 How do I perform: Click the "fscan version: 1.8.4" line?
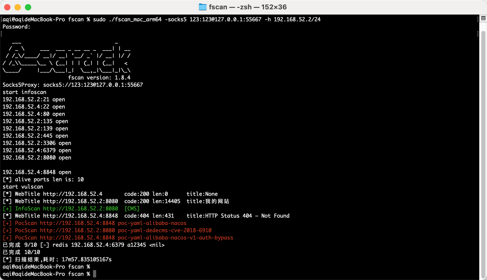[99, 78]
